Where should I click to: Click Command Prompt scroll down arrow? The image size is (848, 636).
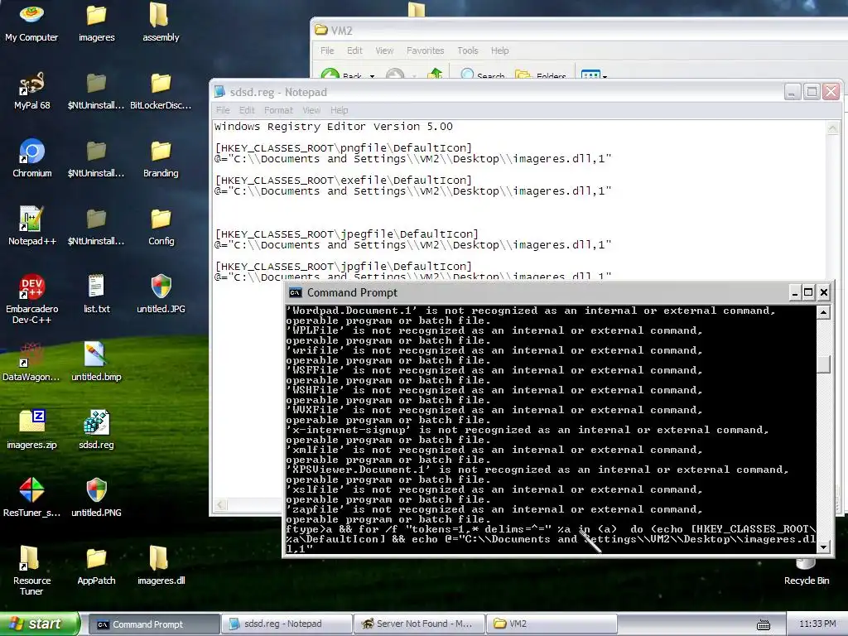point(823,547)
